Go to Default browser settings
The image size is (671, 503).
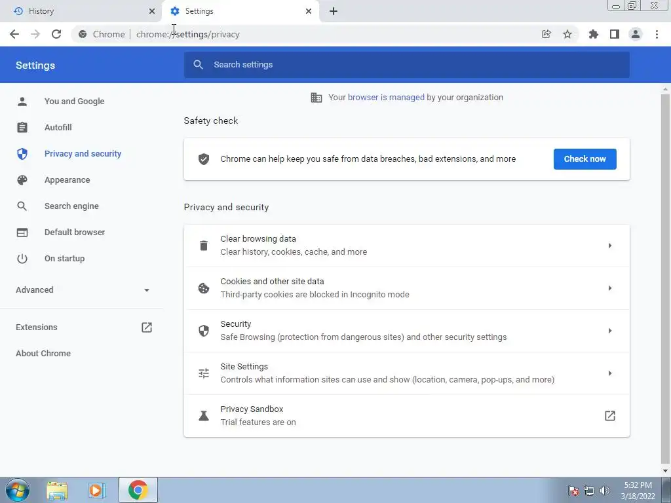(75, 233)
